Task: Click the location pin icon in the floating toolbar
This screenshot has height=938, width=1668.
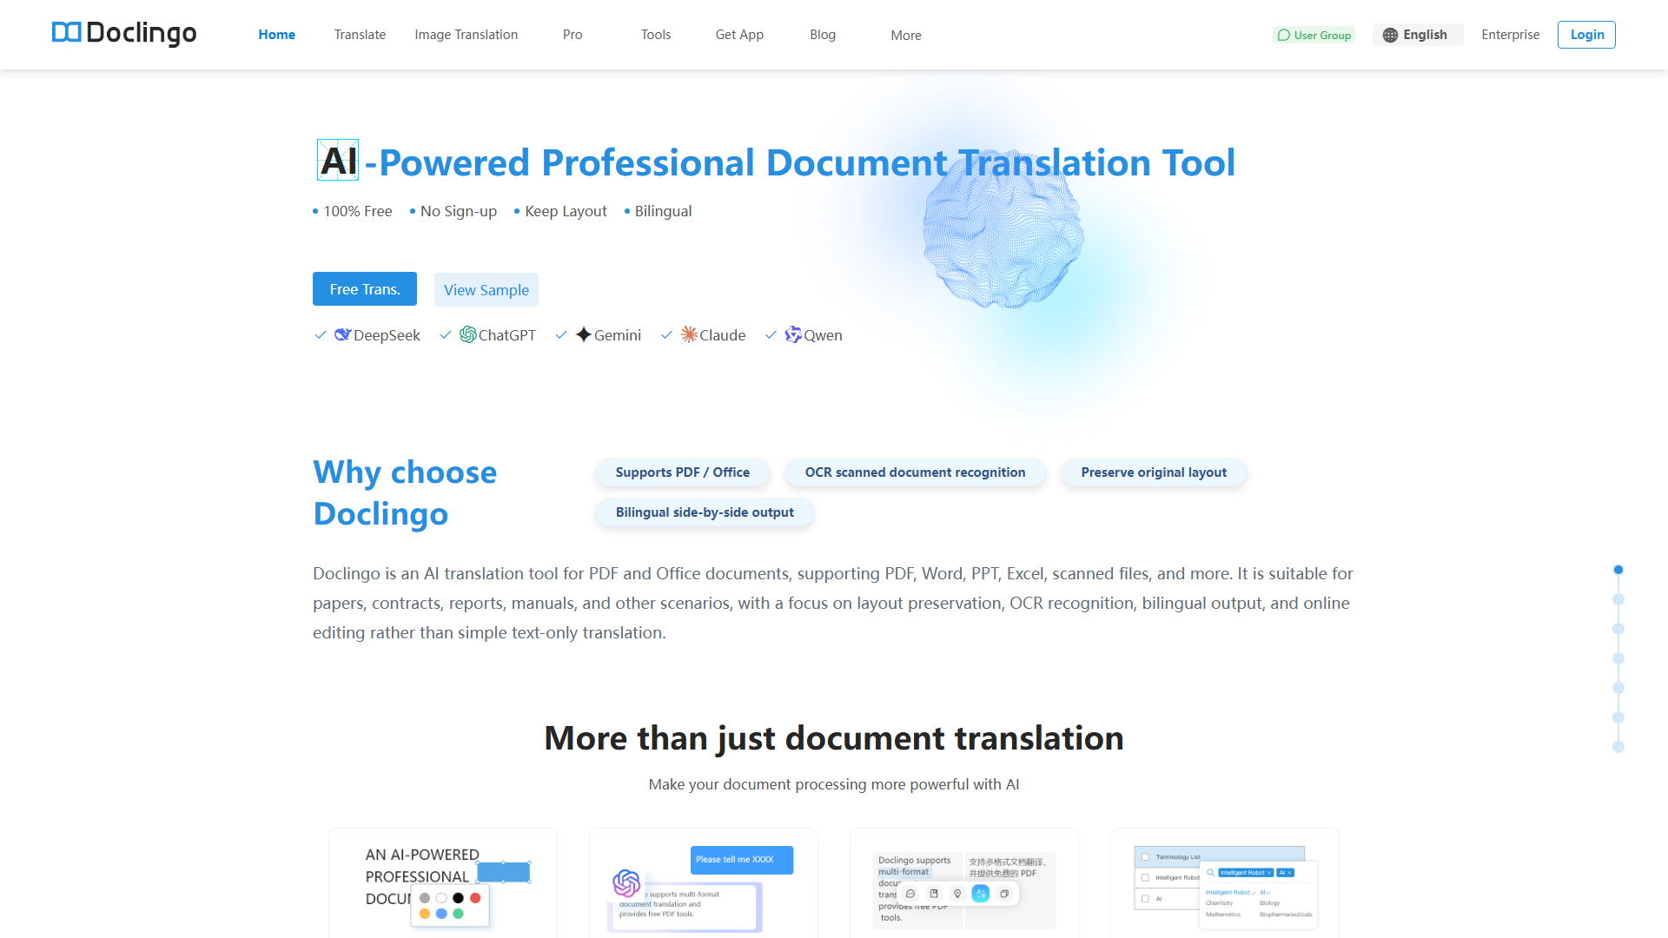Action: (x=957, y=894)
